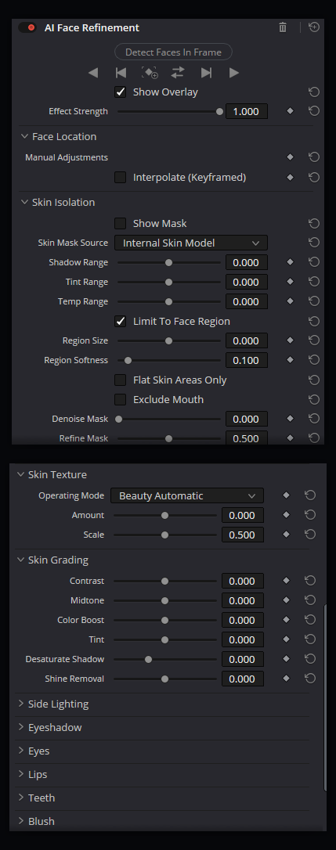Viewport: 336px width, 850px height.
Task: Reset the Denoise Mask value
Action: [314, 419]
